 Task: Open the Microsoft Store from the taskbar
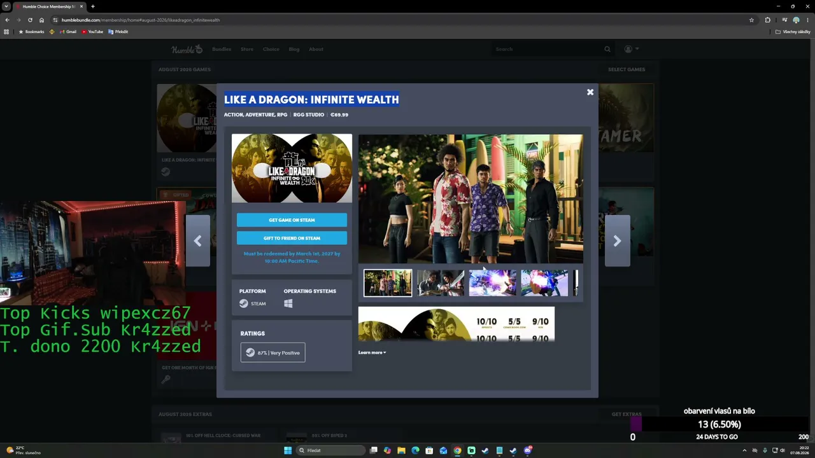(x=429, y=450)
